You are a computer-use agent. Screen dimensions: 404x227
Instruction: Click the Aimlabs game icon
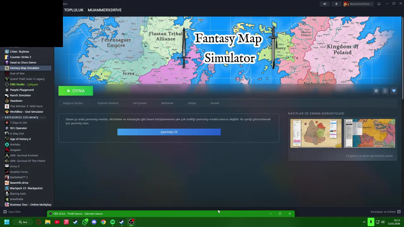tap(7, 144)
